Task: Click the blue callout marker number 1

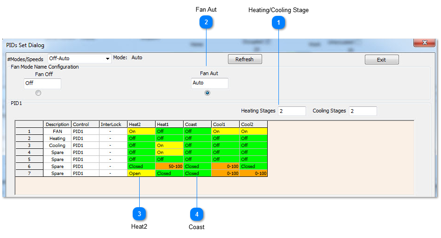Action: (x=278, y=22)
